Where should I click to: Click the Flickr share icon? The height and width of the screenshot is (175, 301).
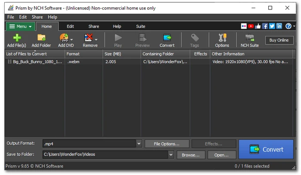tap(244, 26)
